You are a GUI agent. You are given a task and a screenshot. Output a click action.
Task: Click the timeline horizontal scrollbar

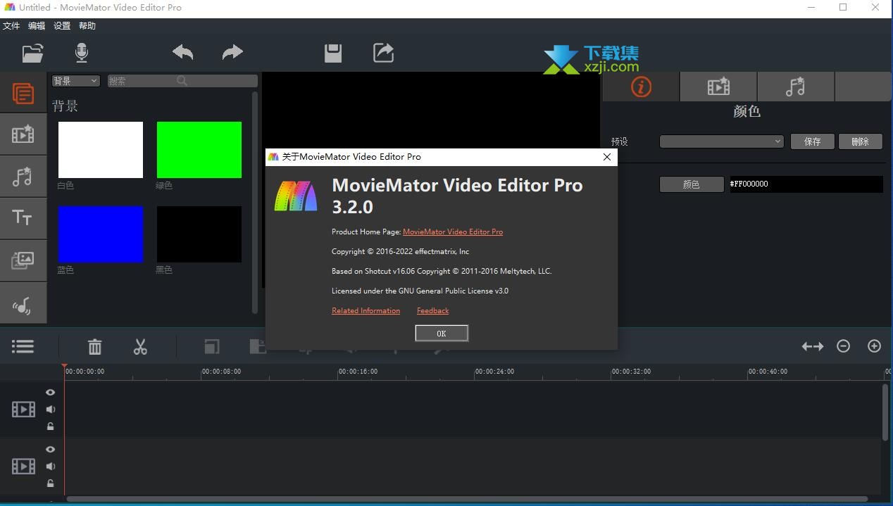point(467,500)
